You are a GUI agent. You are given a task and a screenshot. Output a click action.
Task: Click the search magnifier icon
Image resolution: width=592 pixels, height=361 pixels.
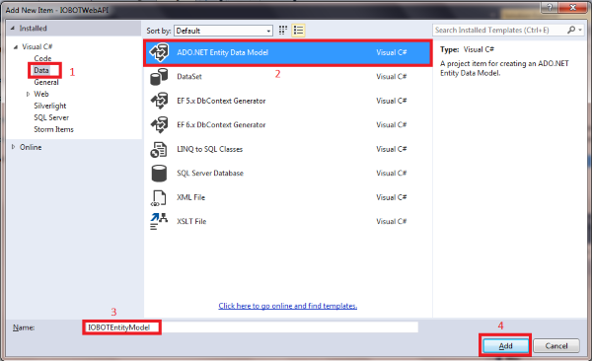coord(571,30)
